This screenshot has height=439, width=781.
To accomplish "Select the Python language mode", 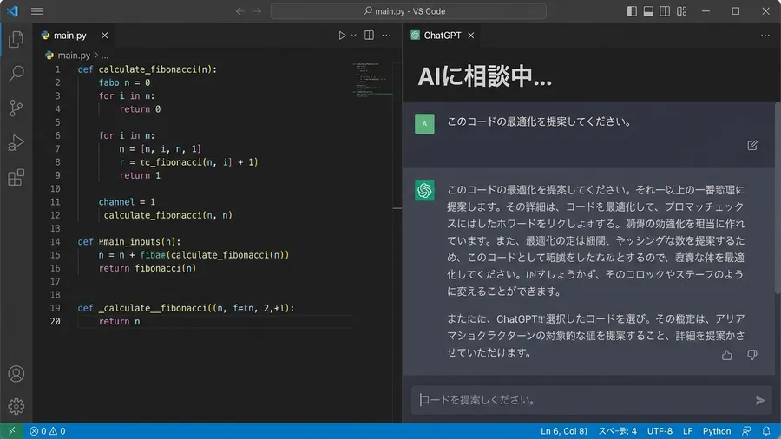I will coord(716,431).
